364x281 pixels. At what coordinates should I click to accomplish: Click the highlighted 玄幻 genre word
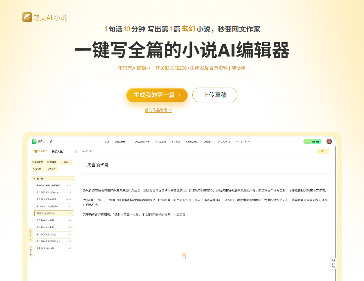tap(188, 29)
